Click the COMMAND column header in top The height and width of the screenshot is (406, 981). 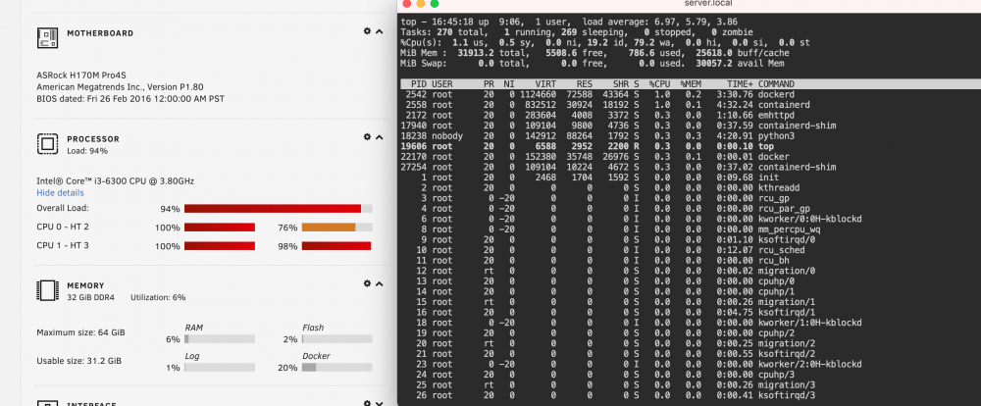(x=776, y=83)
